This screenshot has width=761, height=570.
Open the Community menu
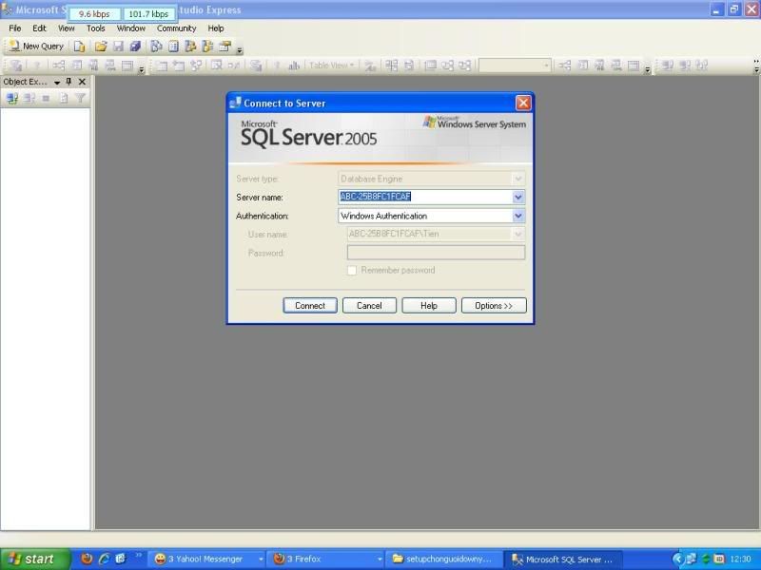[176, 28]
